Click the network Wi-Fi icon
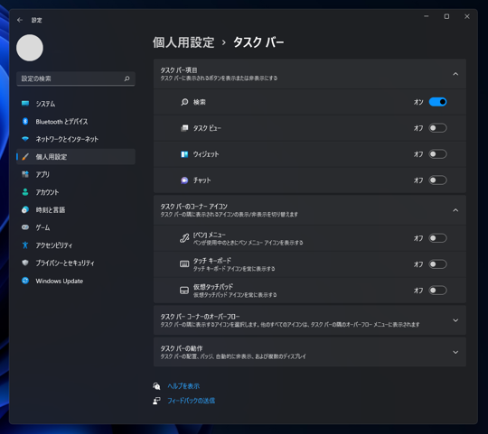The image size is (488, 434). (x=25, y=139)
